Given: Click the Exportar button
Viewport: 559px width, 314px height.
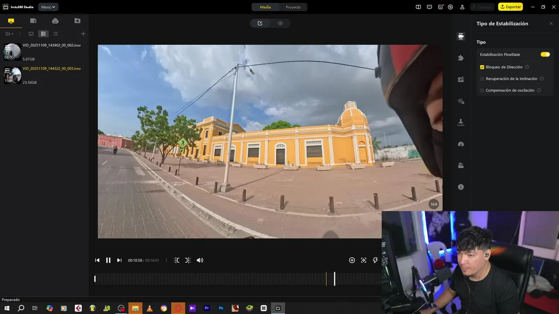Looking at the screenshot, I should coord(511,7).
